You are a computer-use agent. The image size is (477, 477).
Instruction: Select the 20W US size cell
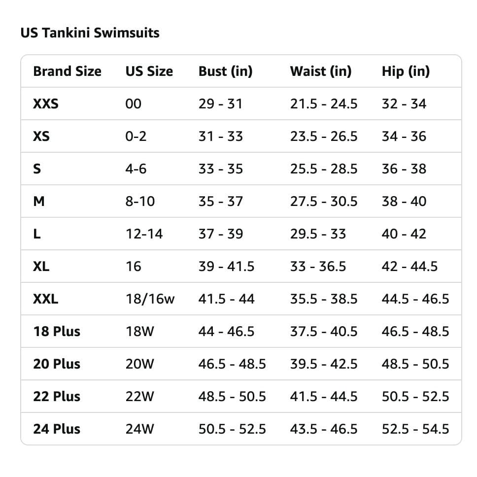click(139, 364)
